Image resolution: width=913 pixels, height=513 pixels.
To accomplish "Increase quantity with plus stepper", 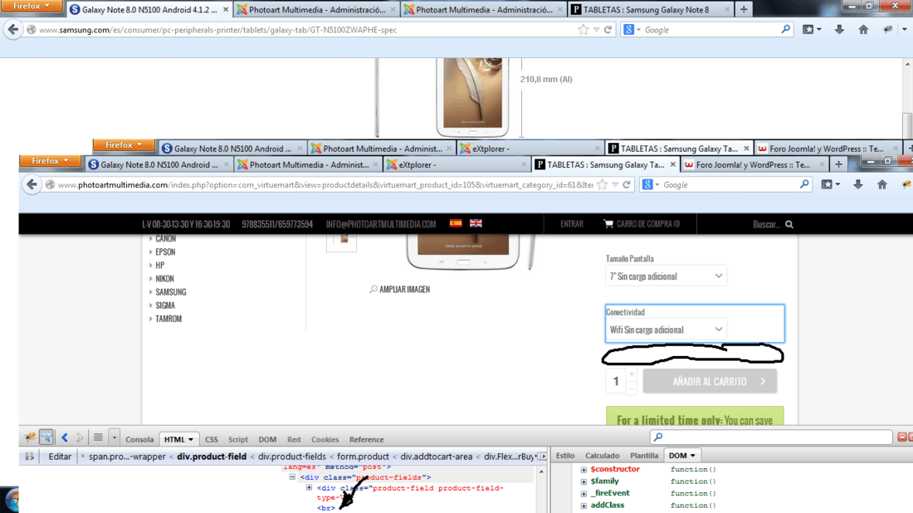I will [632, 374].
